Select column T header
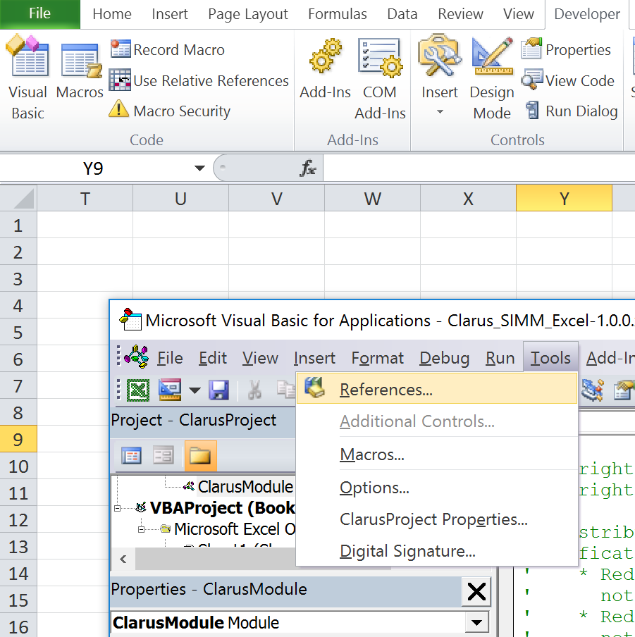The height and width of the screenshot is (637, 635). 85,199
